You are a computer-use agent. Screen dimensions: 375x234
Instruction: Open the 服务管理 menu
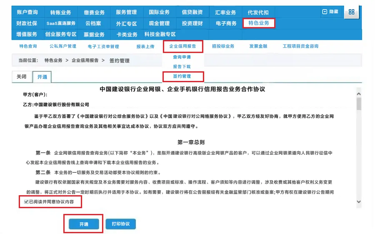coord(126,12)
